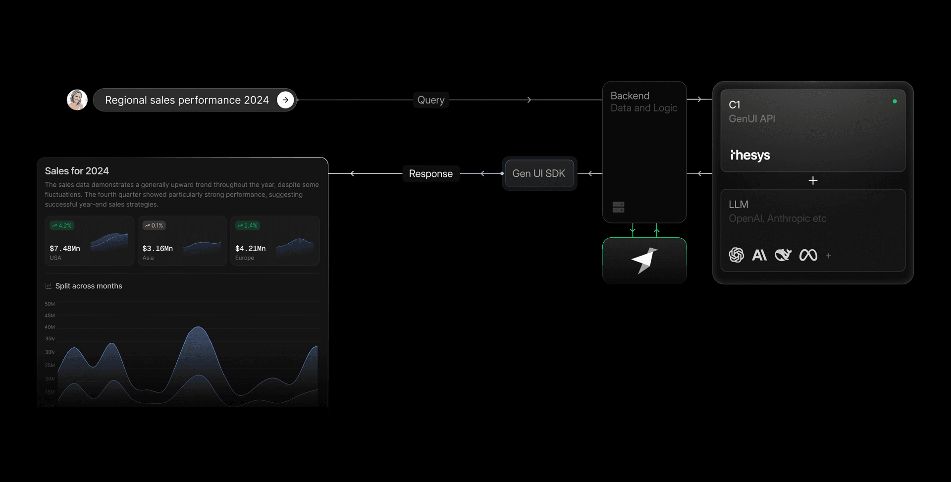Switch to the Gen UI SDK node

point(539,173)
